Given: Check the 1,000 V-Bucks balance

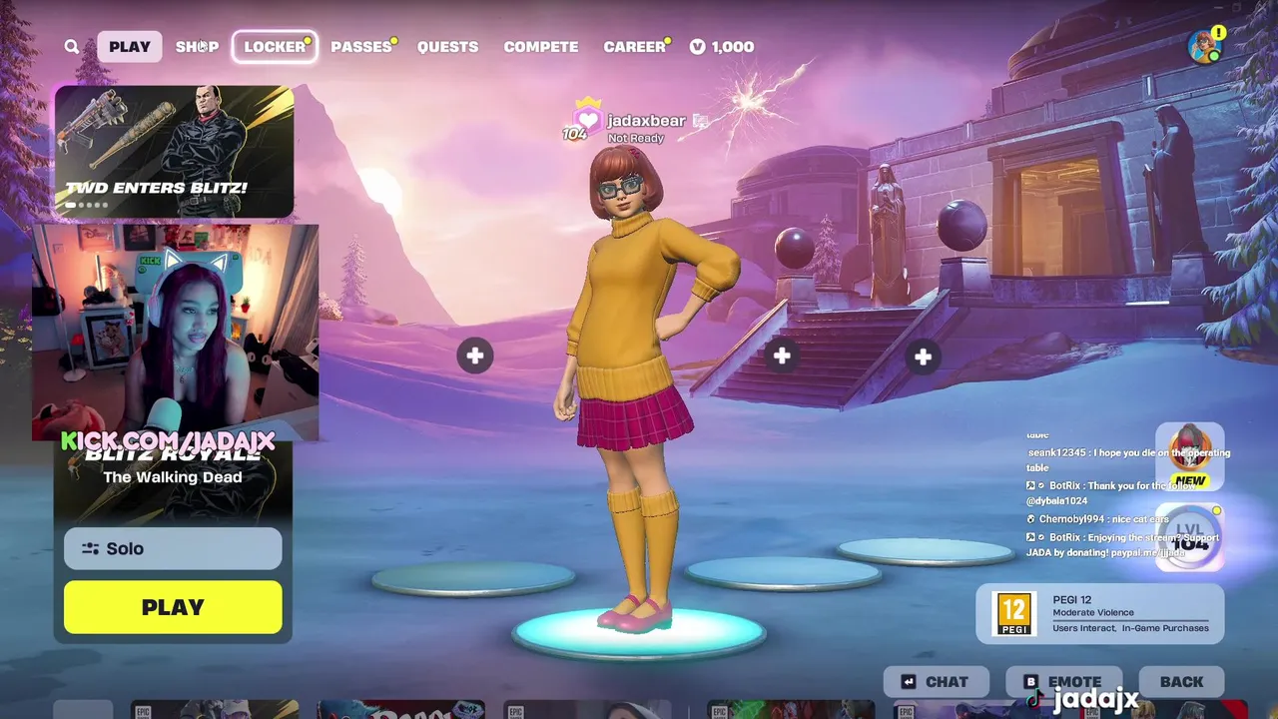Looking at the screenshot, I should click(722, 47).
